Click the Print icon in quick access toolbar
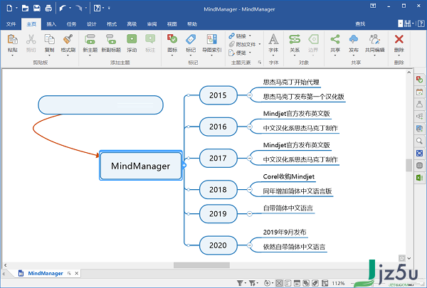Image resolution: width=427 pixels, height=288 pixels. [x=48, y=8]
